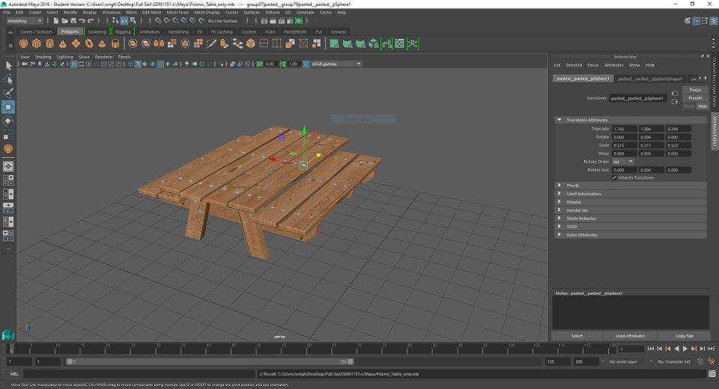719x389 pixels.
Task: Open the Script Editor icon
Action: 712,374
